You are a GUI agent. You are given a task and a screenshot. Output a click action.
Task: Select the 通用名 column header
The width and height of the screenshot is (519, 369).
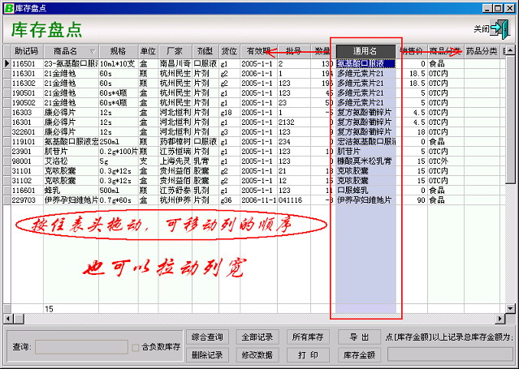pos(365,51)
